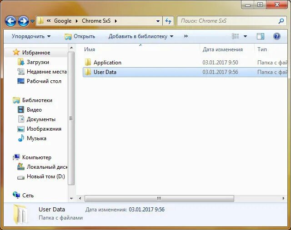
Task: Click Chrome SxS in address breadcrumb
Action: (96, 21)
